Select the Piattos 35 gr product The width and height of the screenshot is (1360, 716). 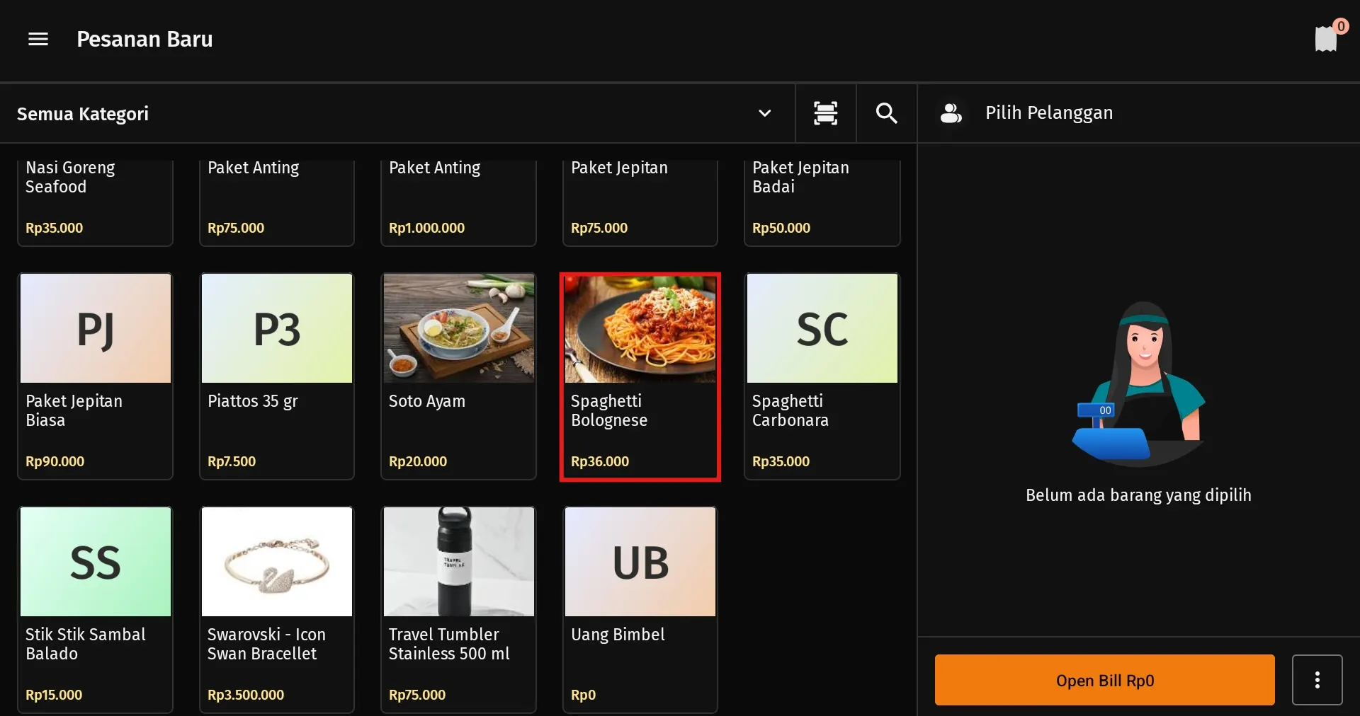pos(276,376)
